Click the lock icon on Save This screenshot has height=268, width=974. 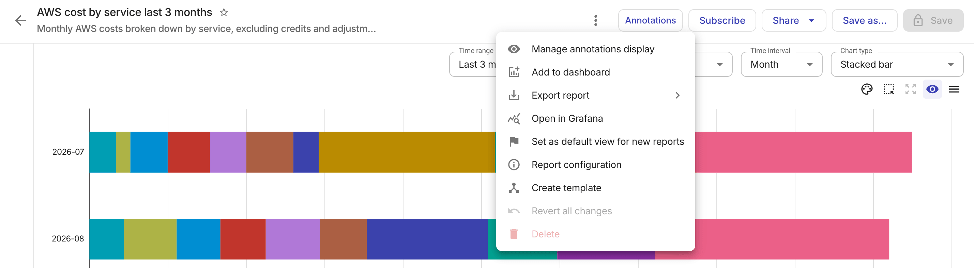point(918,20)
